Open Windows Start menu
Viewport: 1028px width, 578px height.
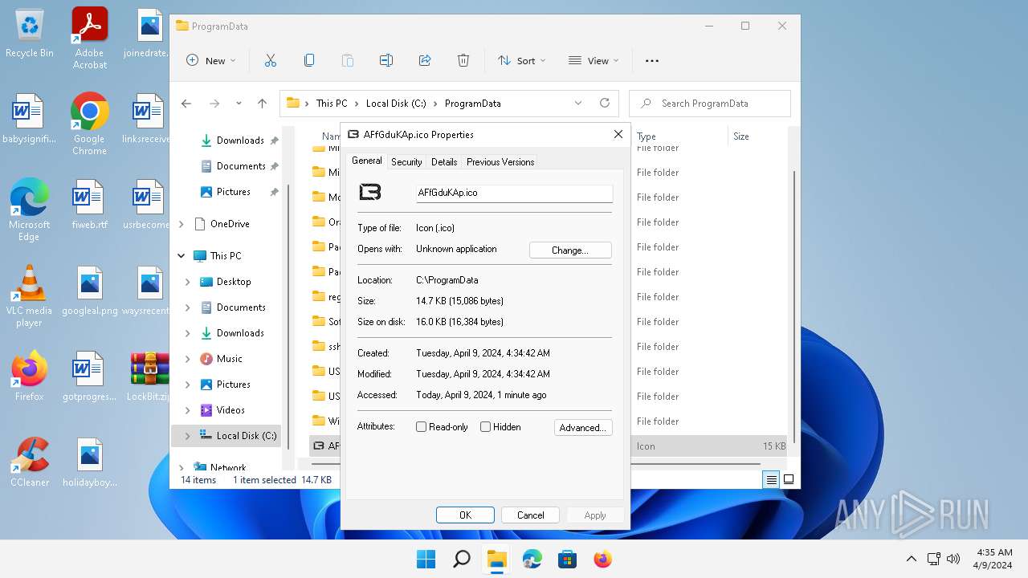coord(426,559)
